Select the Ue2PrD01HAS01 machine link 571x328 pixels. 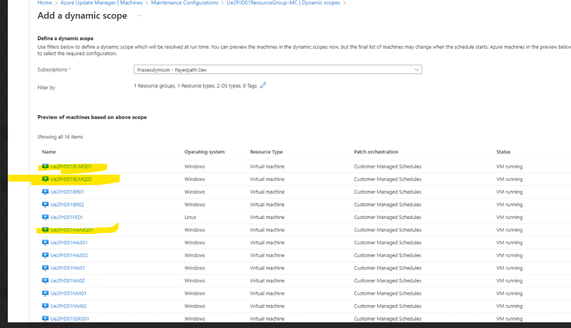point(69,242)
